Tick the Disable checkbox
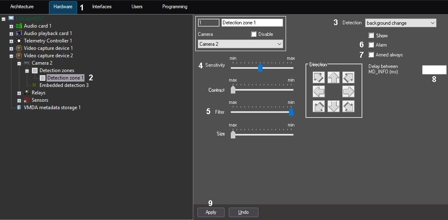This screenshot has width=448, height=220. (x=254, y=34)
